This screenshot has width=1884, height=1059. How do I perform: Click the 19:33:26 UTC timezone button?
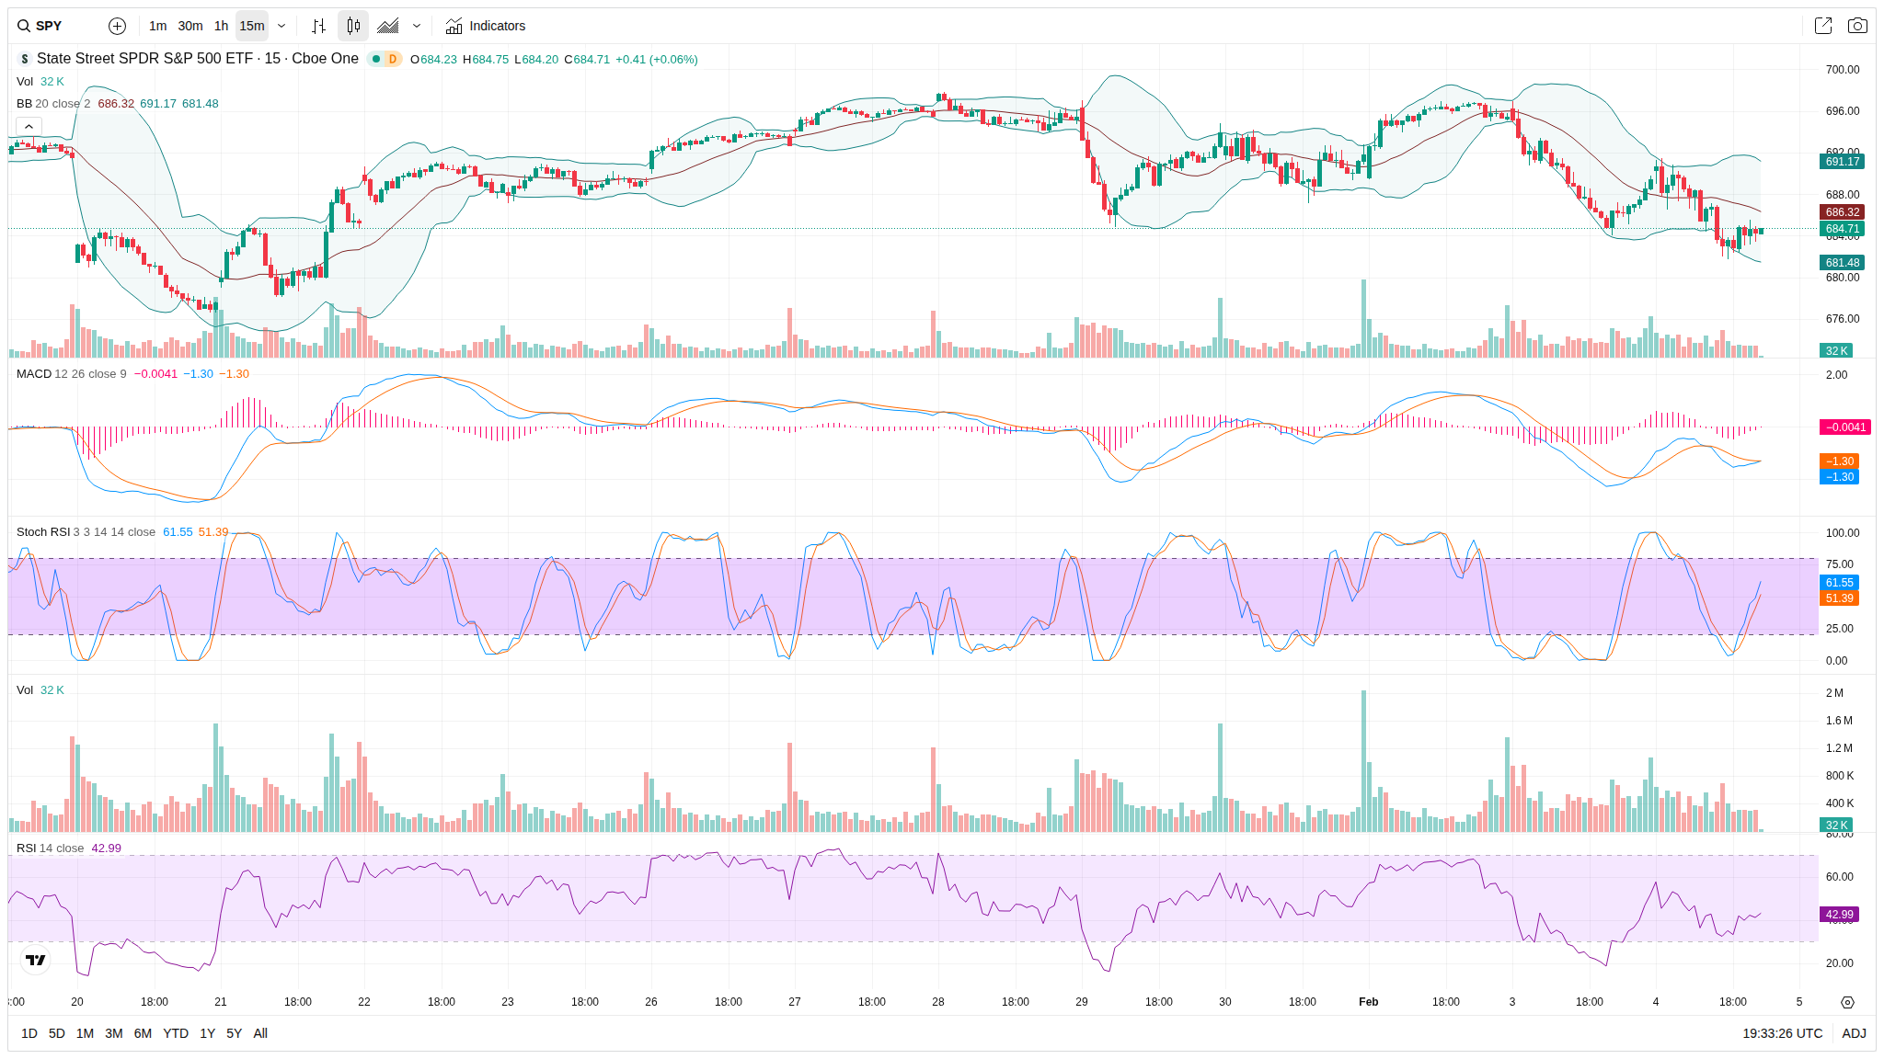coord(1782,1033)
